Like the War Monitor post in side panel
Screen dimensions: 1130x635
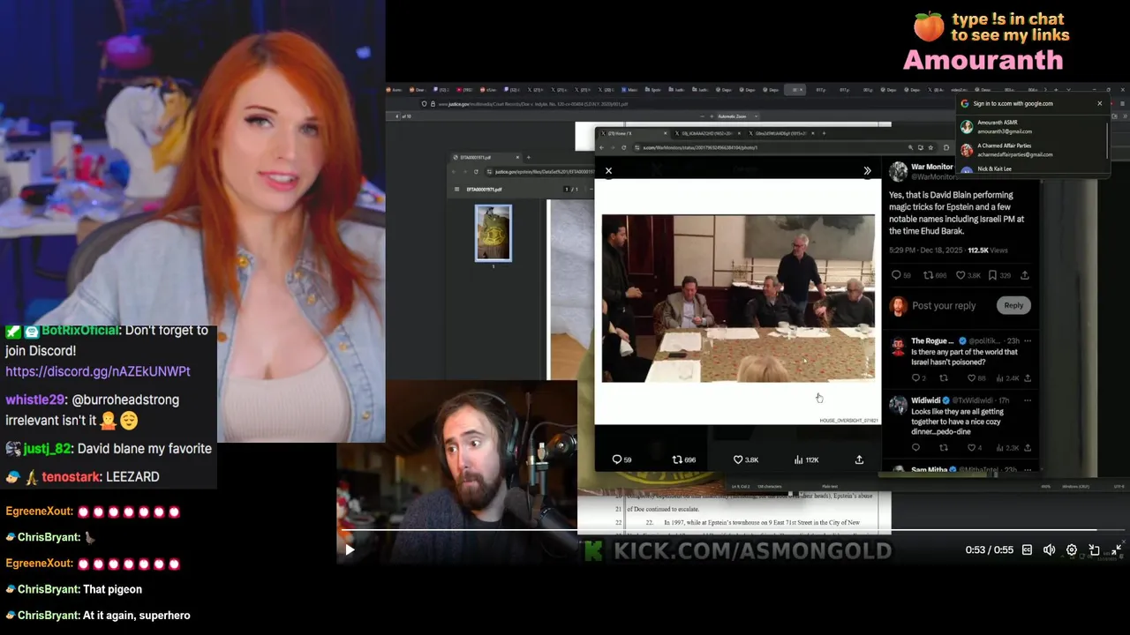pos(968,275)
